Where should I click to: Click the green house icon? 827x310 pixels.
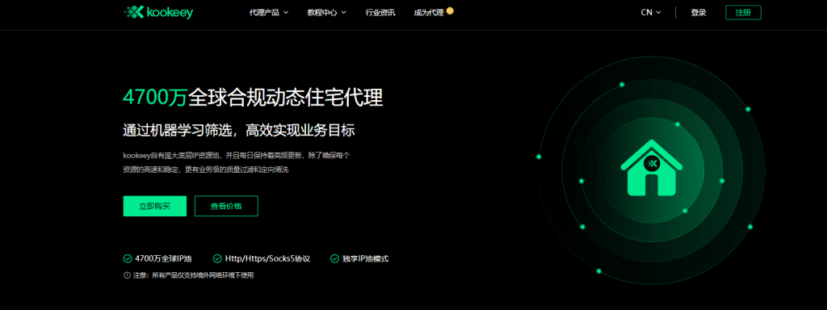point(652,168)
